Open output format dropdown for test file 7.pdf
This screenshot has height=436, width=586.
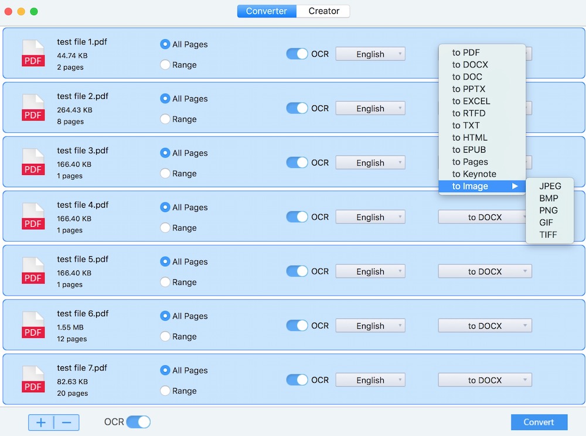pos(485,380)
